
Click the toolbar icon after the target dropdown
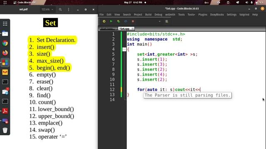click(167, 21)
